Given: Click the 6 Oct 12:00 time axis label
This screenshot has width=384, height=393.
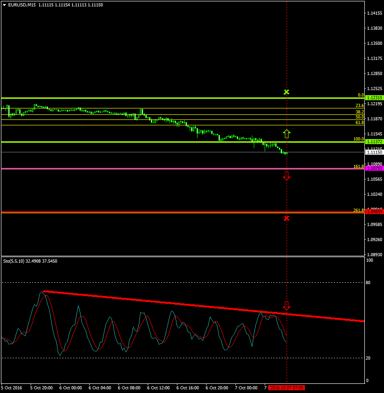Looking at the screenshot, I should [x=159, y=388].
